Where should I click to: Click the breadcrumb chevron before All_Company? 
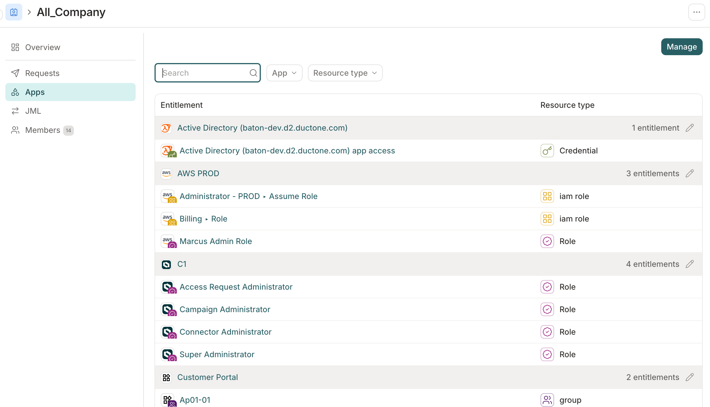[x=29, y=12]
